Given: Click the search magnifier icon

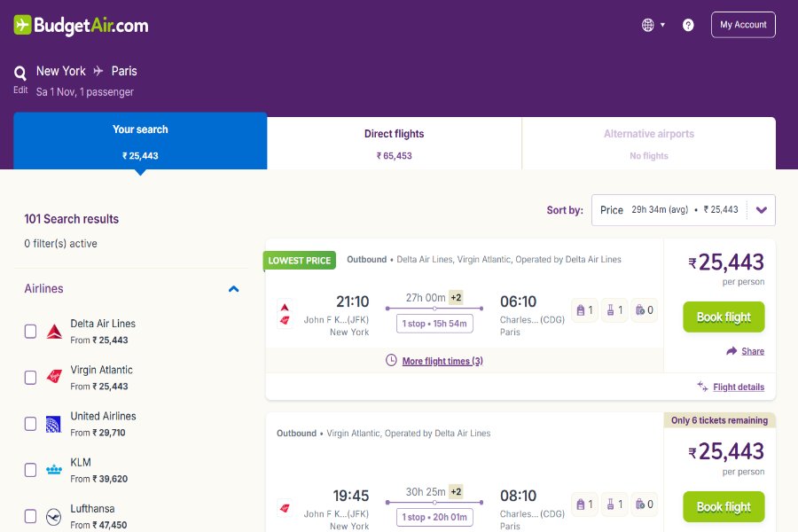Looking at the screenshot, I should pos(20,73).
